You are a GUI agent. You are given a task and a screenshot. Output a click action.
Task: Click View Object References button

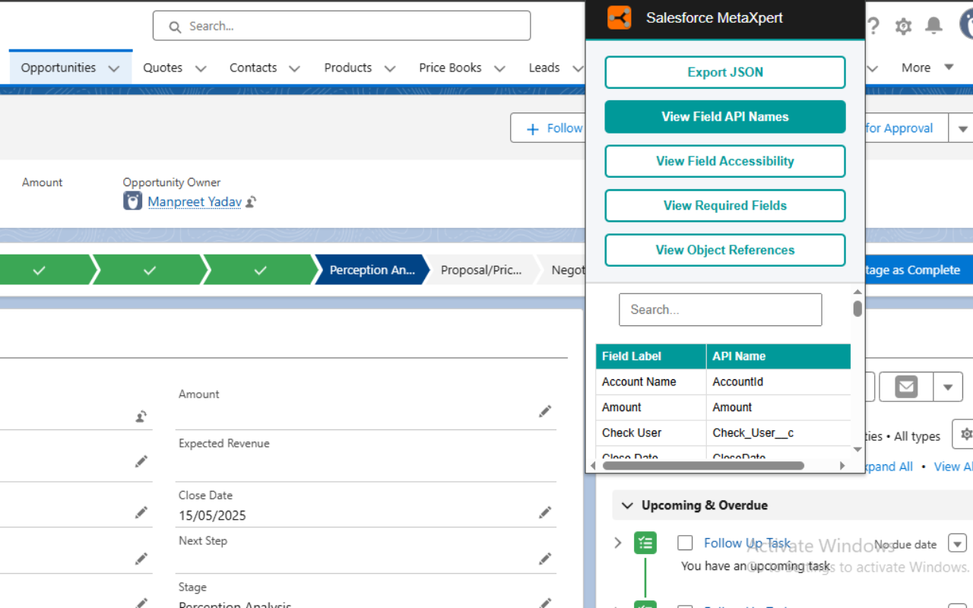tap(725, 250)
